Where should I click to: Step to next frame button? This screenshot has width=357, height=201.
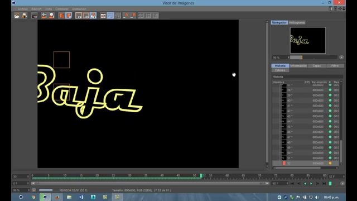click(x=317, y=184)
